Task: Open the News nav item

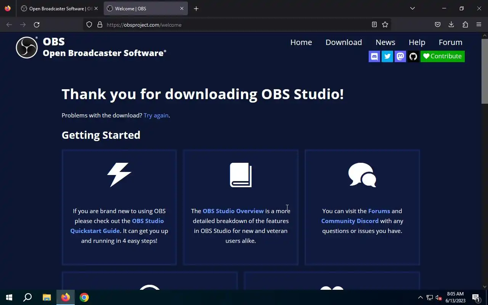Action: [385, 42]
